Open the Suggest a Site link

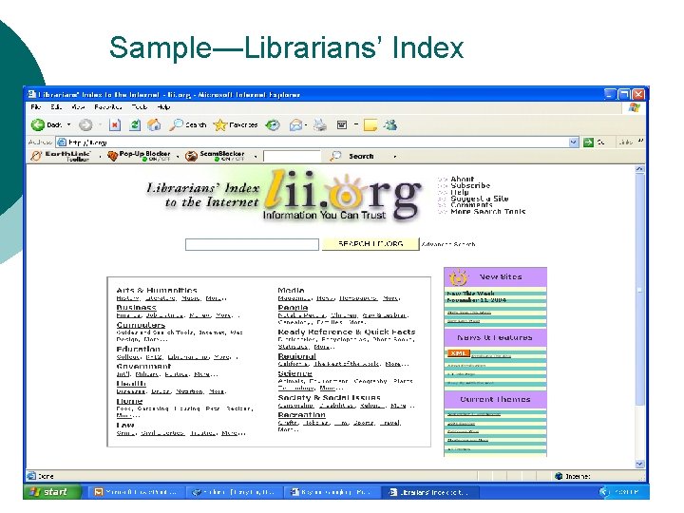(x=480, y=199)
